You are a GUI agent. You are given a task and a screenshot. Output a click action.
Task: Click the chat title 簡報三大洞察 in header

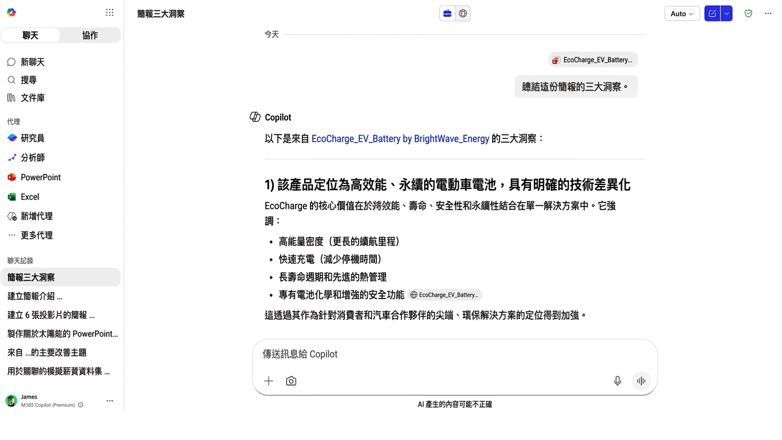pos(161,14)
